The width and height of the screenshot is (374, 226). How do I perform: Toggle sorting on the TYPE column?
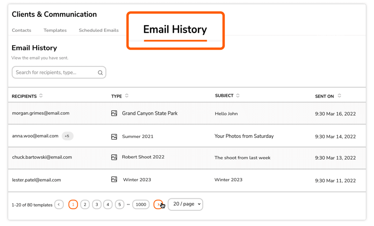[127, 96]
